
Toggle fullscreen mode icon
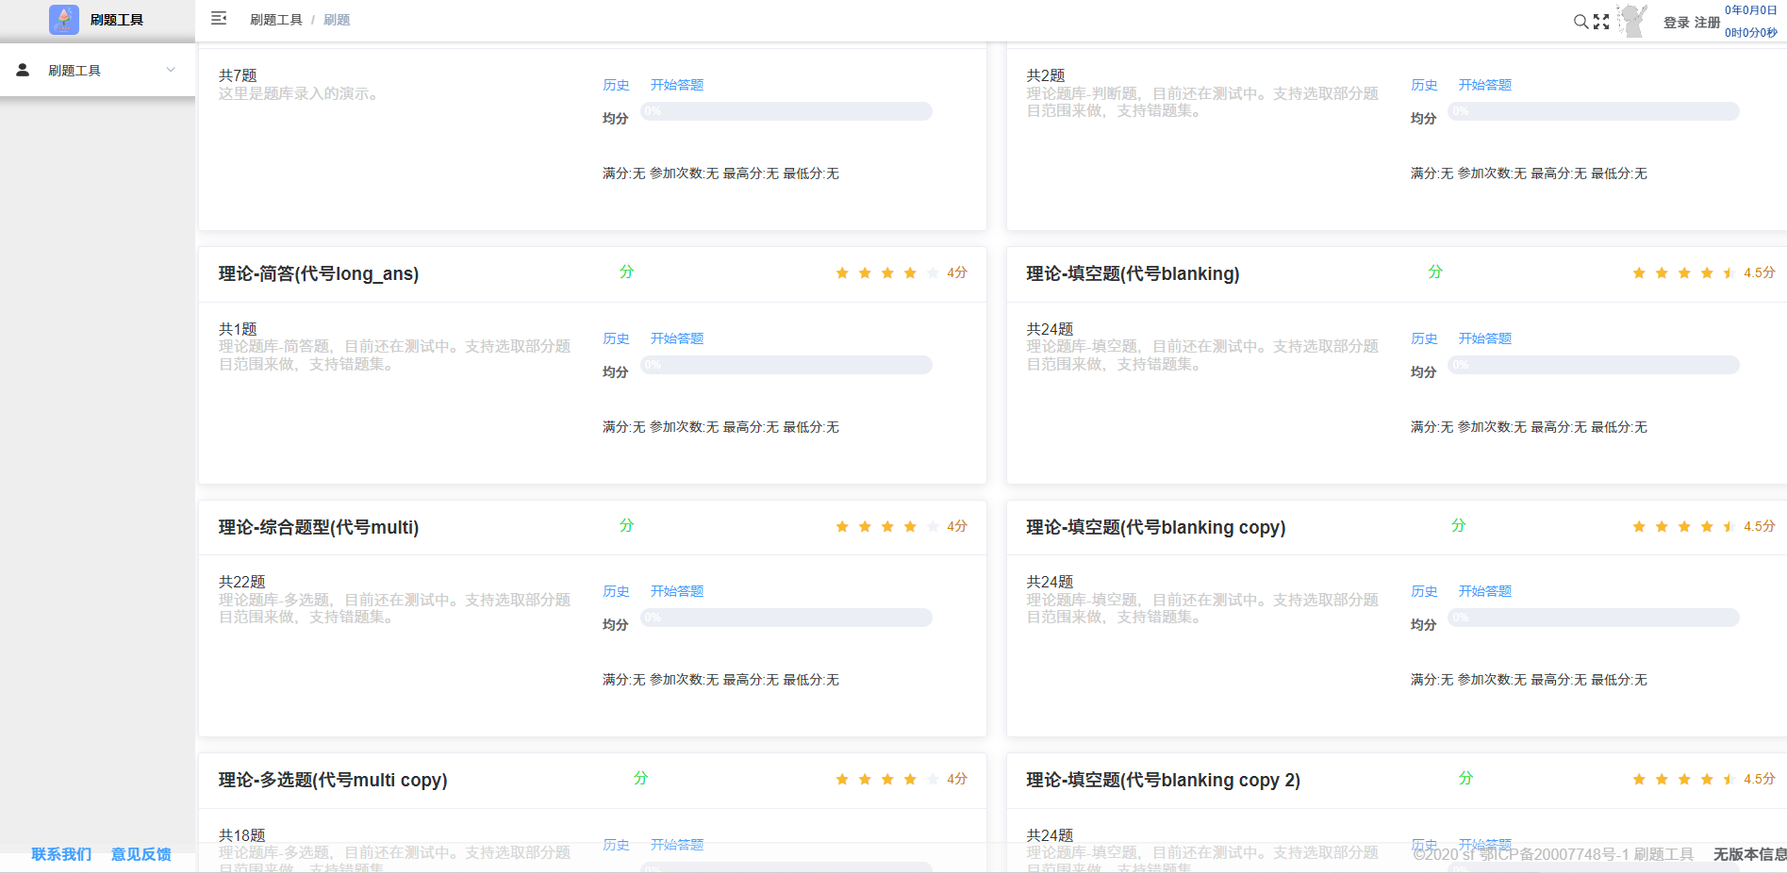pos(1601,22)
